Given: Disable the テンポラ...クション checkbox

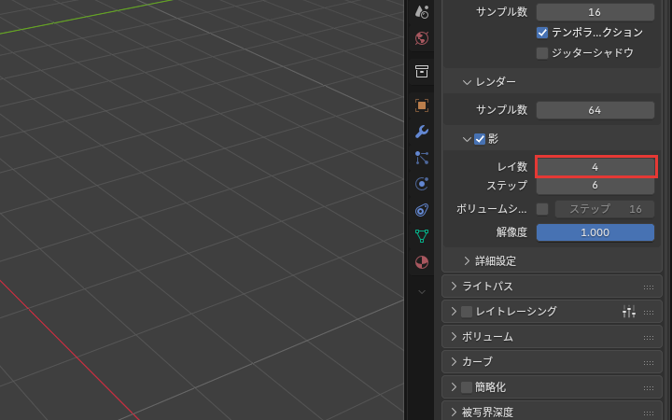Looking at the screenshot, I should 542,33.
